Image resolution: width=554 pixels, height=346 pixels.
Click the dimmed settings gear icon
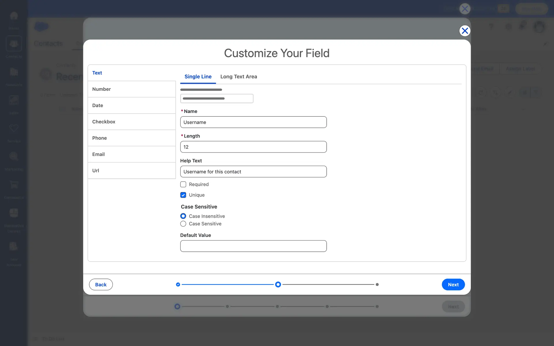[508, 27]
